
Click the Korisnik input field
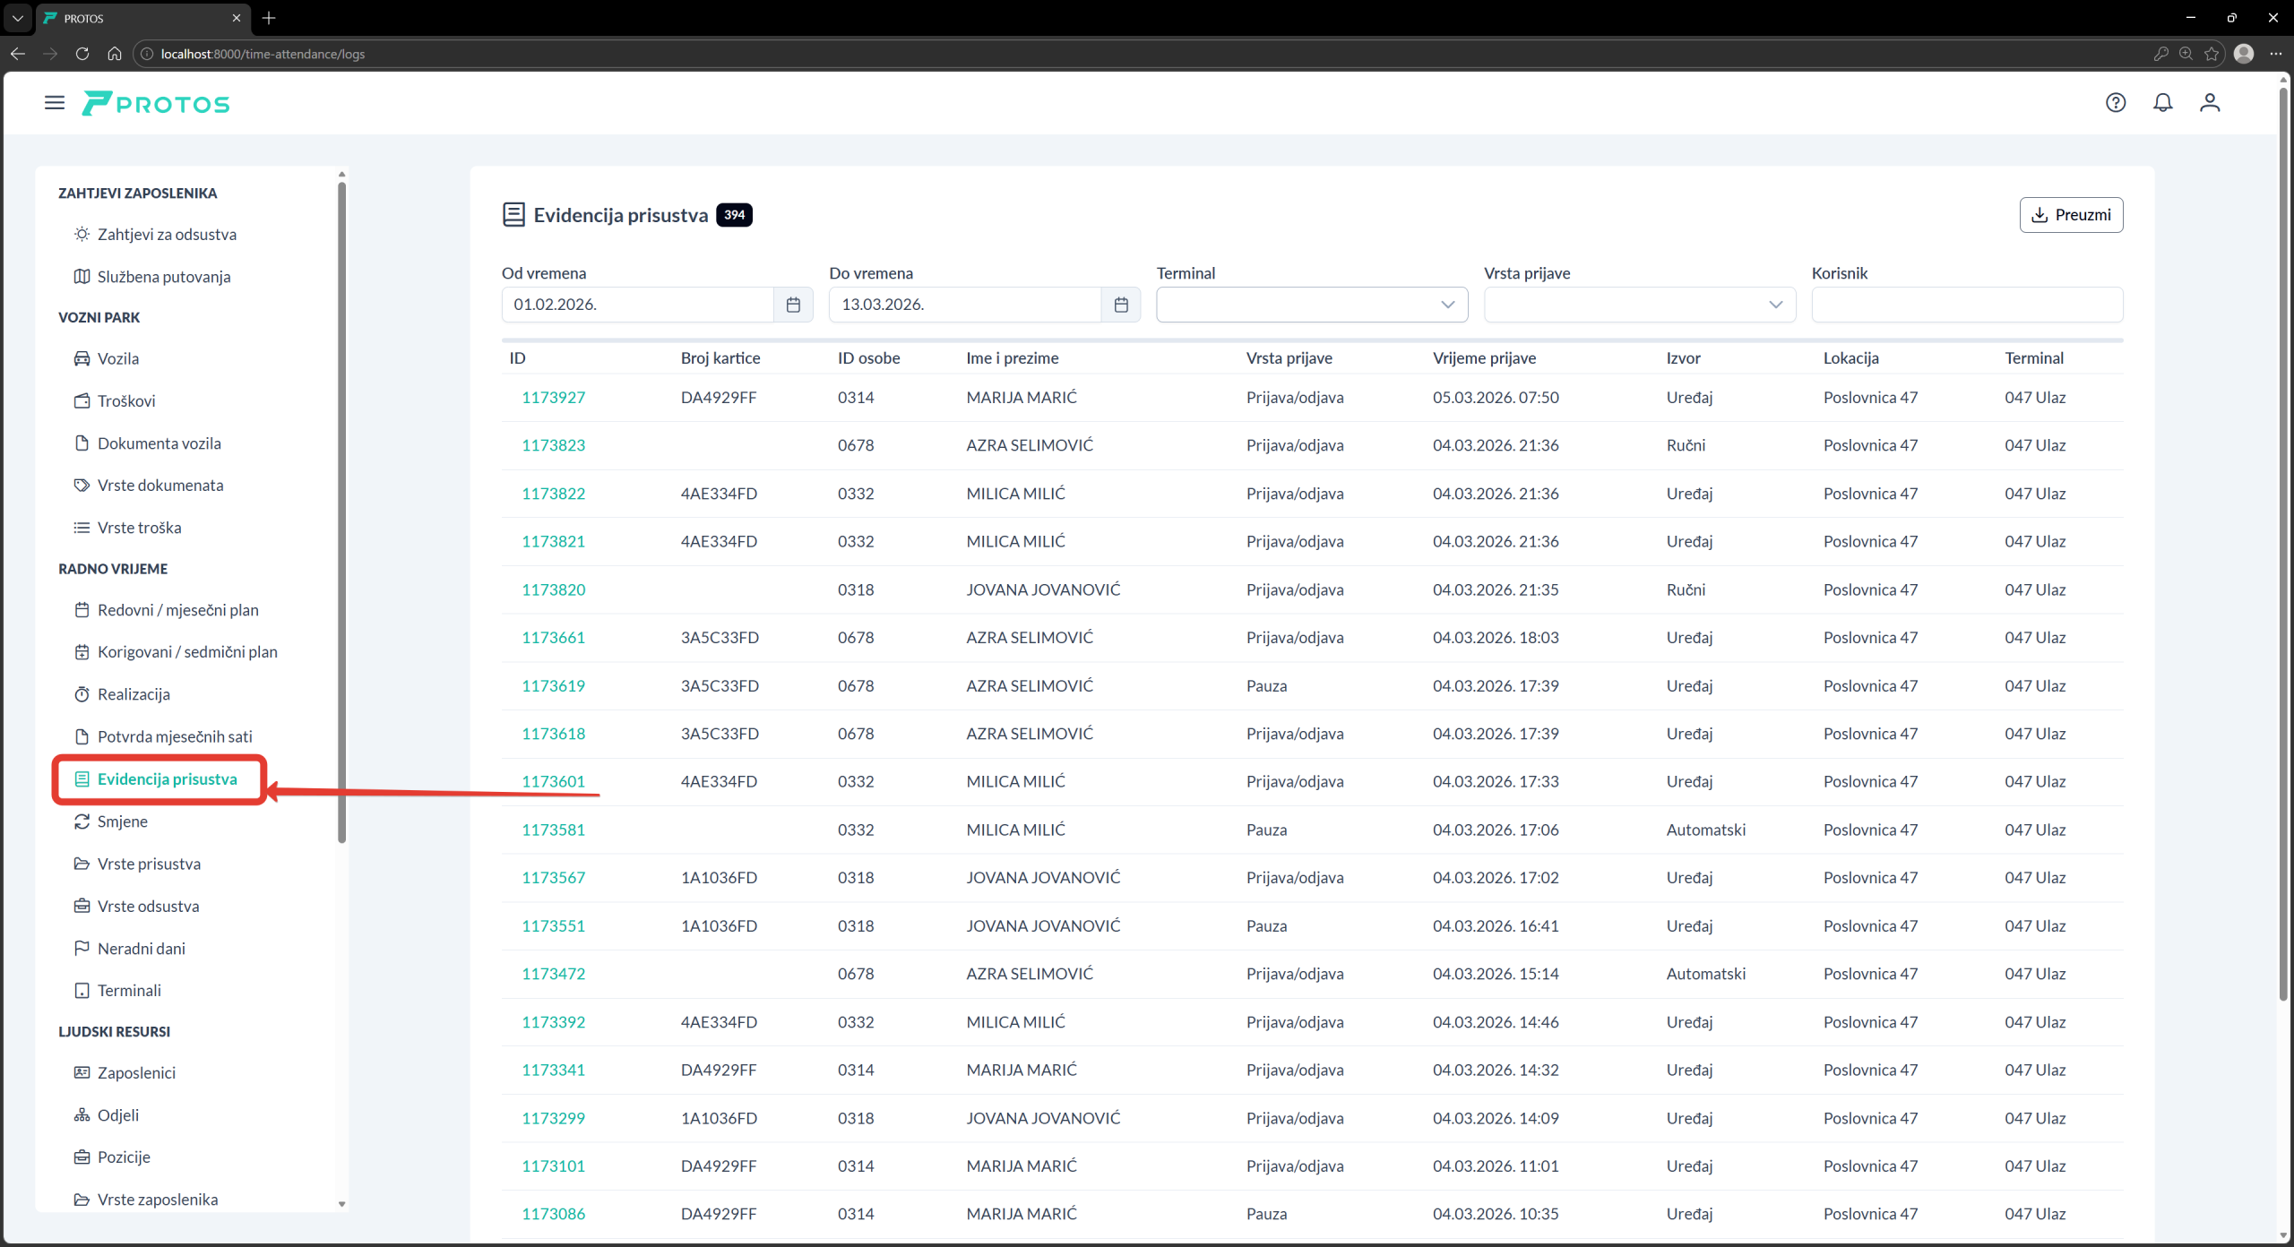point(1966,305)
